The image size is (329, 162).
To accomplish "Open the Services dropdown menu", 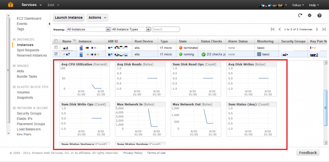I will click(x=31, y=5).
